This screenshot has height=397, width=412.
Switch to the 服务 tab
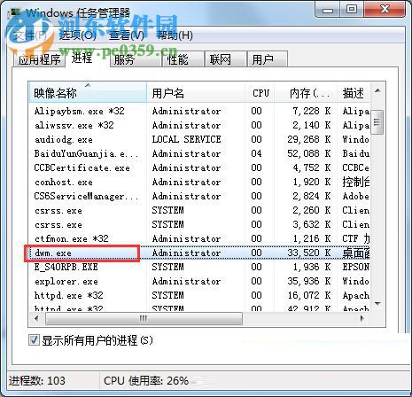(136, 59)
